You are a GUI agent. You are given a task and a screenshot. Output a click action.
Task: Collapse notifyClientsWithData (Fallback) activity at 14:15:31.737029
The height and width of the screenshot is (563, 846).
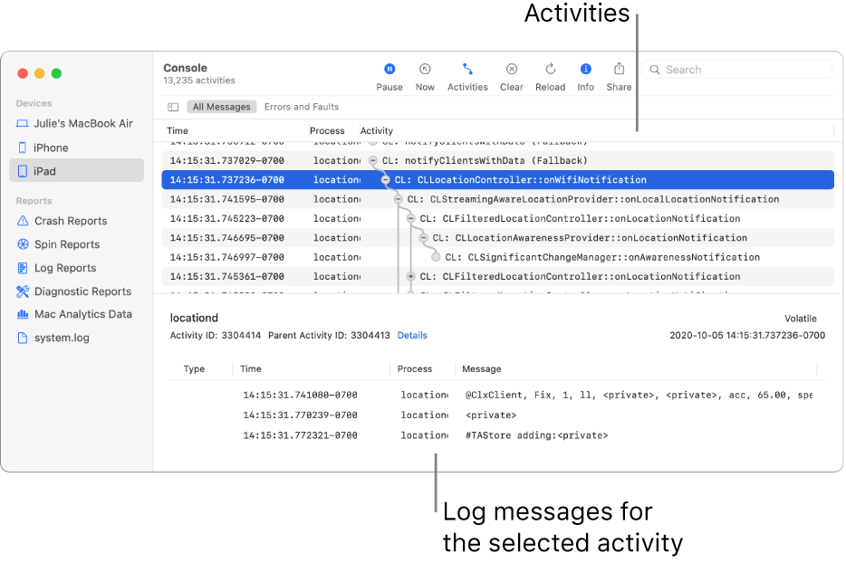373,160
